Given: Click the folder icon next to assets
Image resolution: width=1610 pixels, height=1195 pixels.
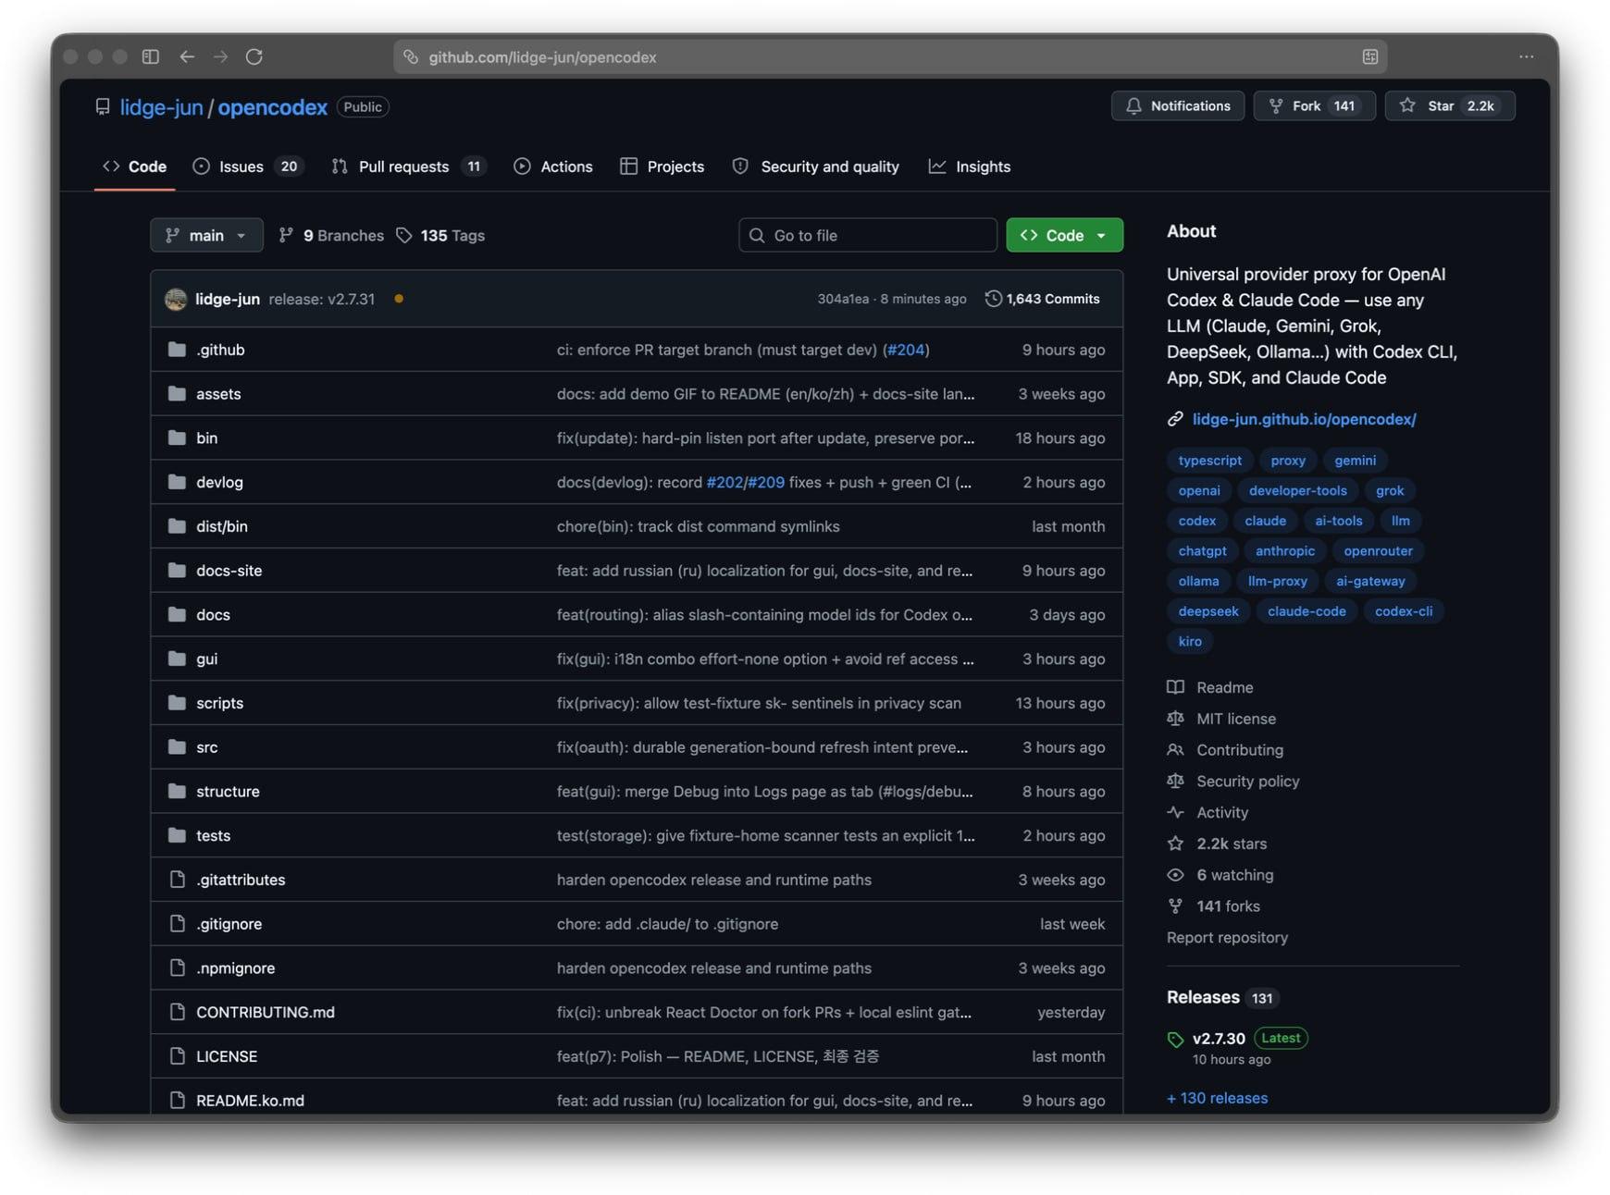Looking at the screenshot, I should pos(177,393).
